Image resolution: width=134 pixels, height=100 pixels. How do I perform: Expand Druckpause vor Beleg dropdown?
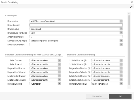(x=121, y=33)
